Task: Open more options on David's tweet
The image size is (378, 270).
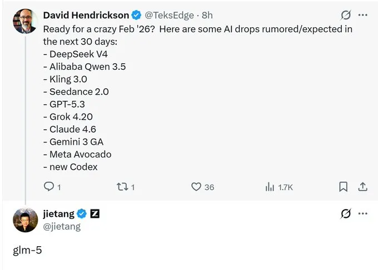Action: point(363,15)
